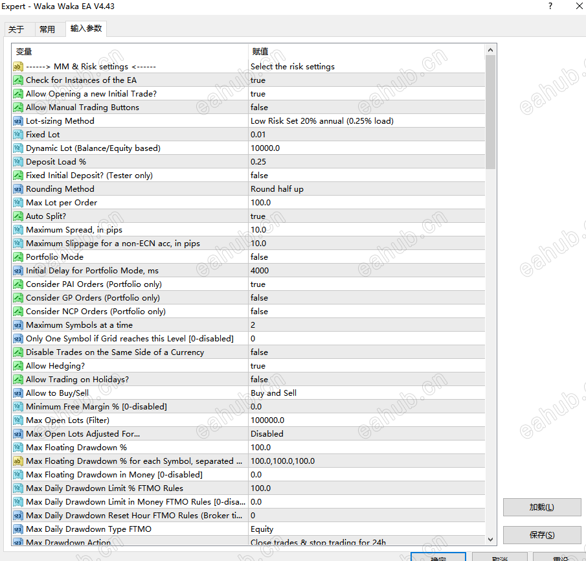Click the icon beside Allow Manual Trading Buttons
The height and width of the screenshot is (561, 586).
point(18,108)
